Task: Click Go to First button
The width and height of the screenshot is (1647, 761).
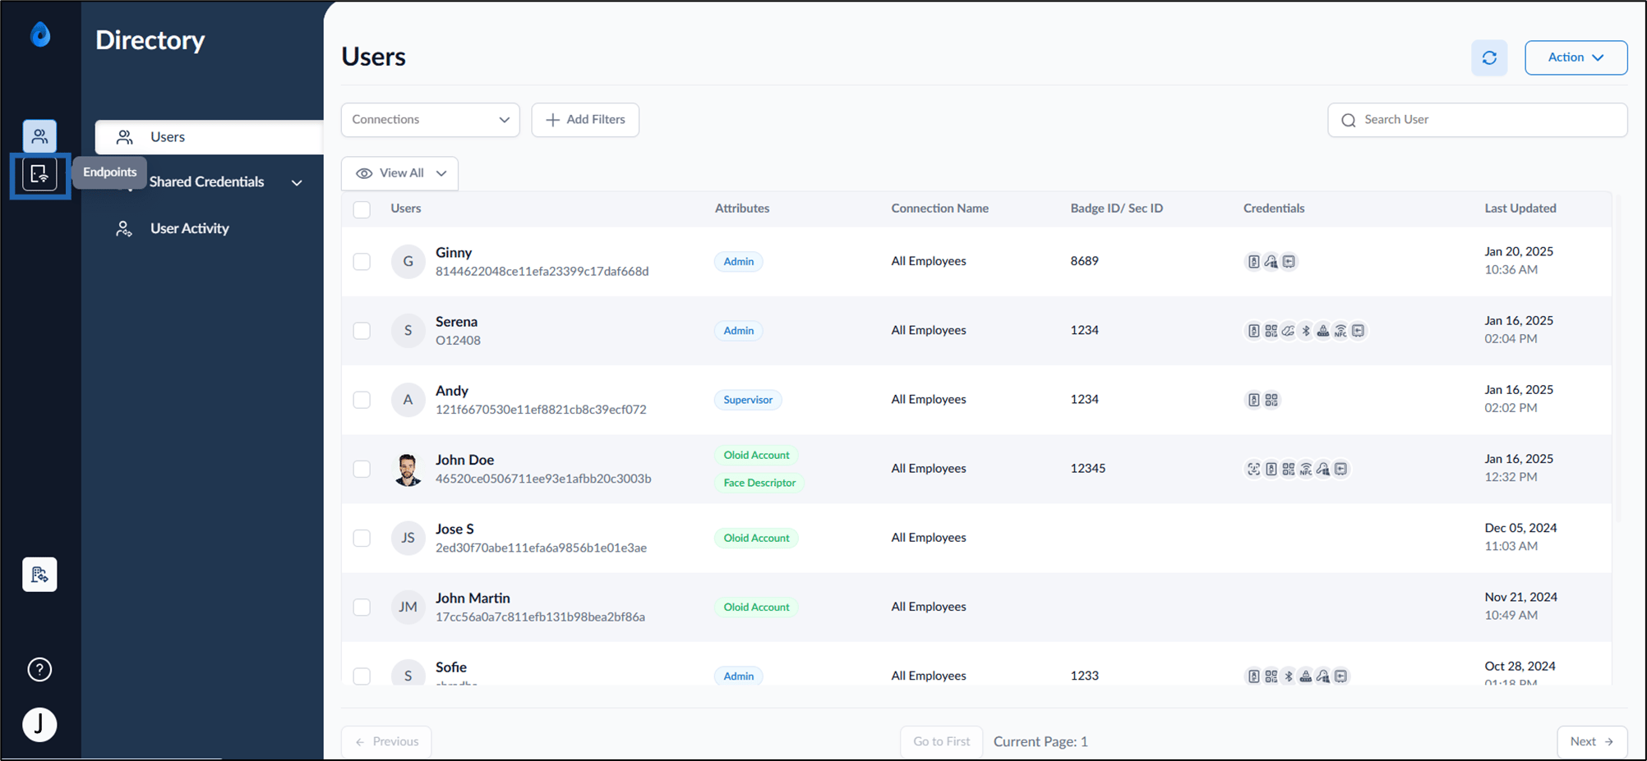Action: pyautogui.click(x=942, y=742)
